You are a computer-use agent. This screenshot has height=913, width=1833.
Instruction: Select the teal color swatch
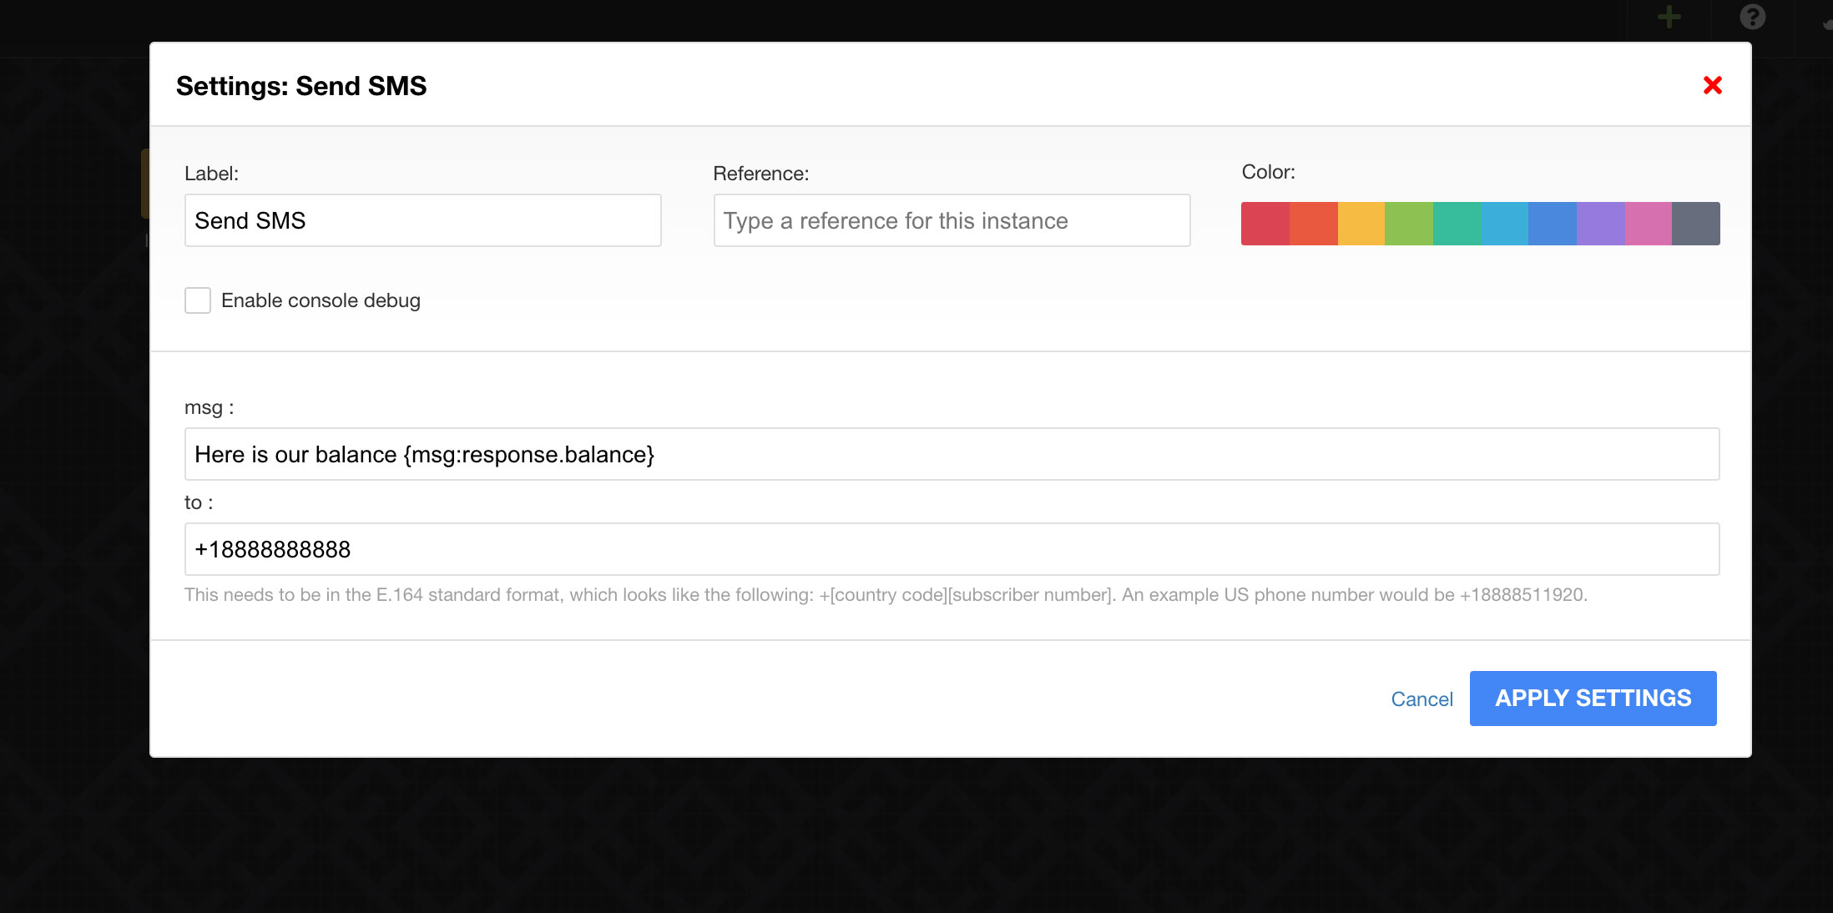(x=1457, y=224)
